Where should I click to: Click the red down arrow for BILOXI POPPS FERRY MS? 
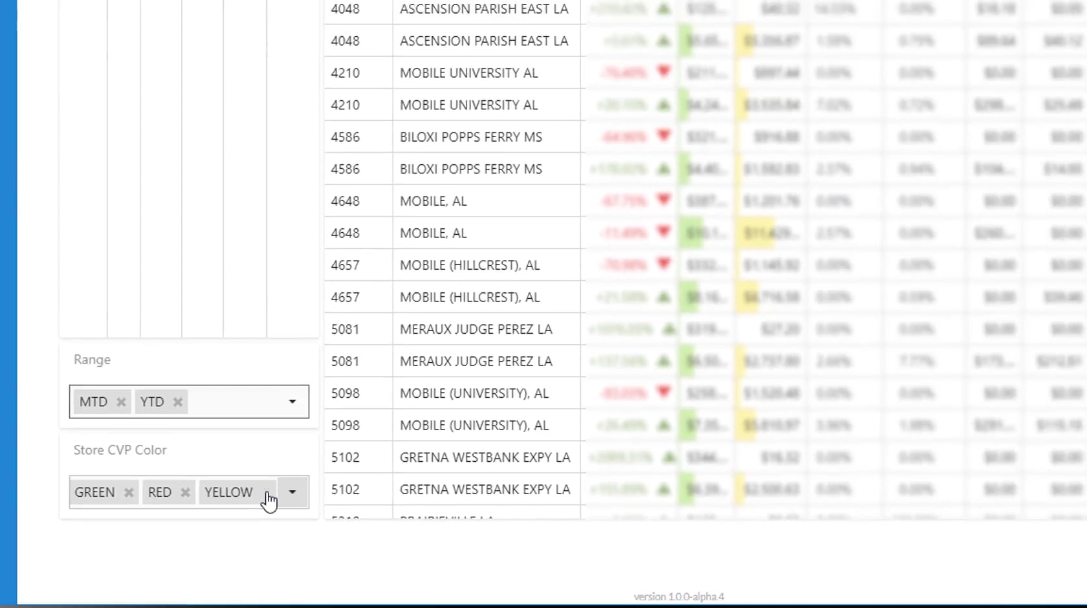(x=663, y=136)
